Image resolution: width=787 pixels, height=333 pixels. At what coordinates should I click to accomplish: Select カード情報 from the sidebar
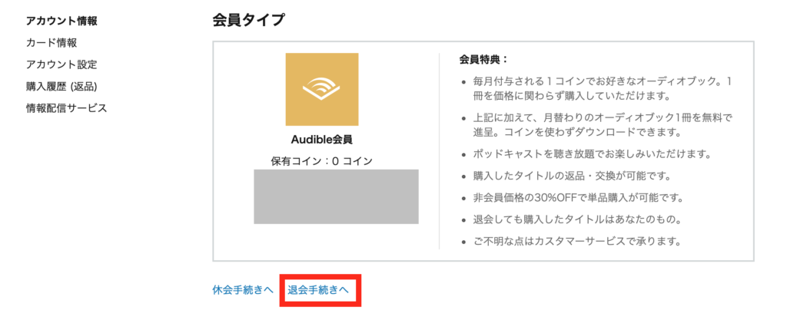[x=51, y=42]
